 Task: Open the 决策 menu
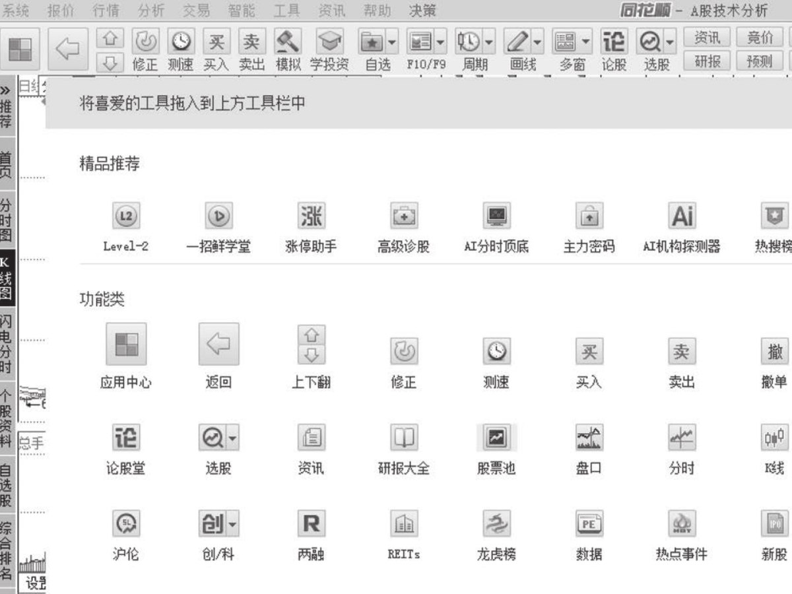[x=422, y=11]
